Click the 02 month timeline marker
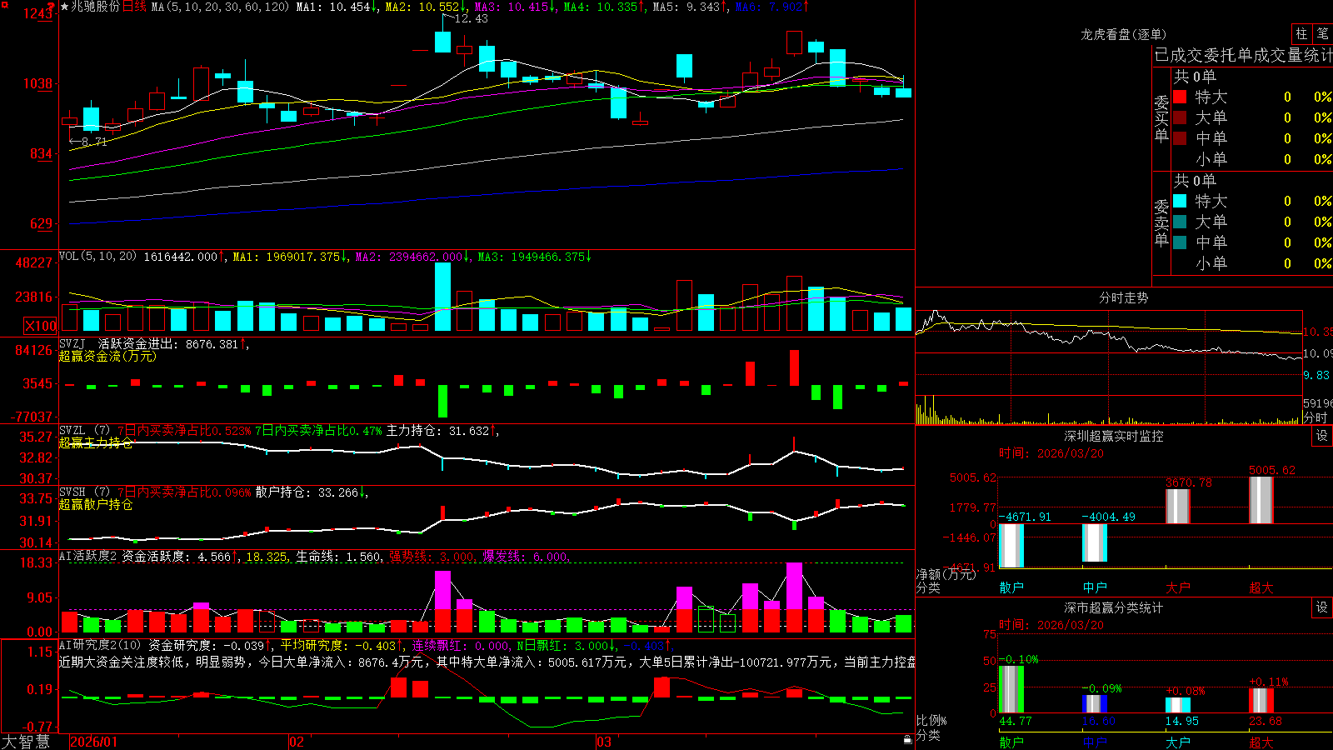 coord(297,742)
